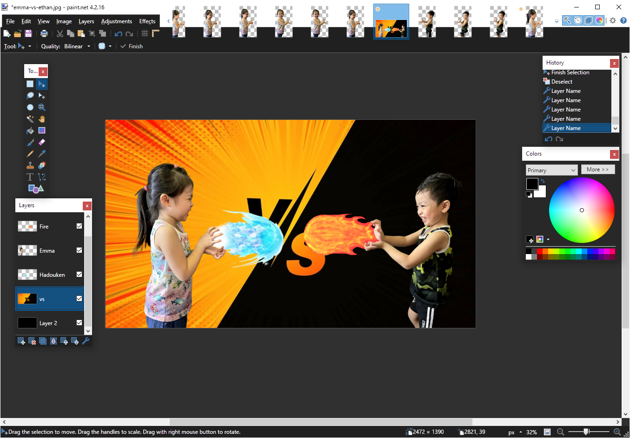Image resolution: width=630 pixels, height=438 pixels.
Task: Toggle the History window button
Action: (578, 20)
